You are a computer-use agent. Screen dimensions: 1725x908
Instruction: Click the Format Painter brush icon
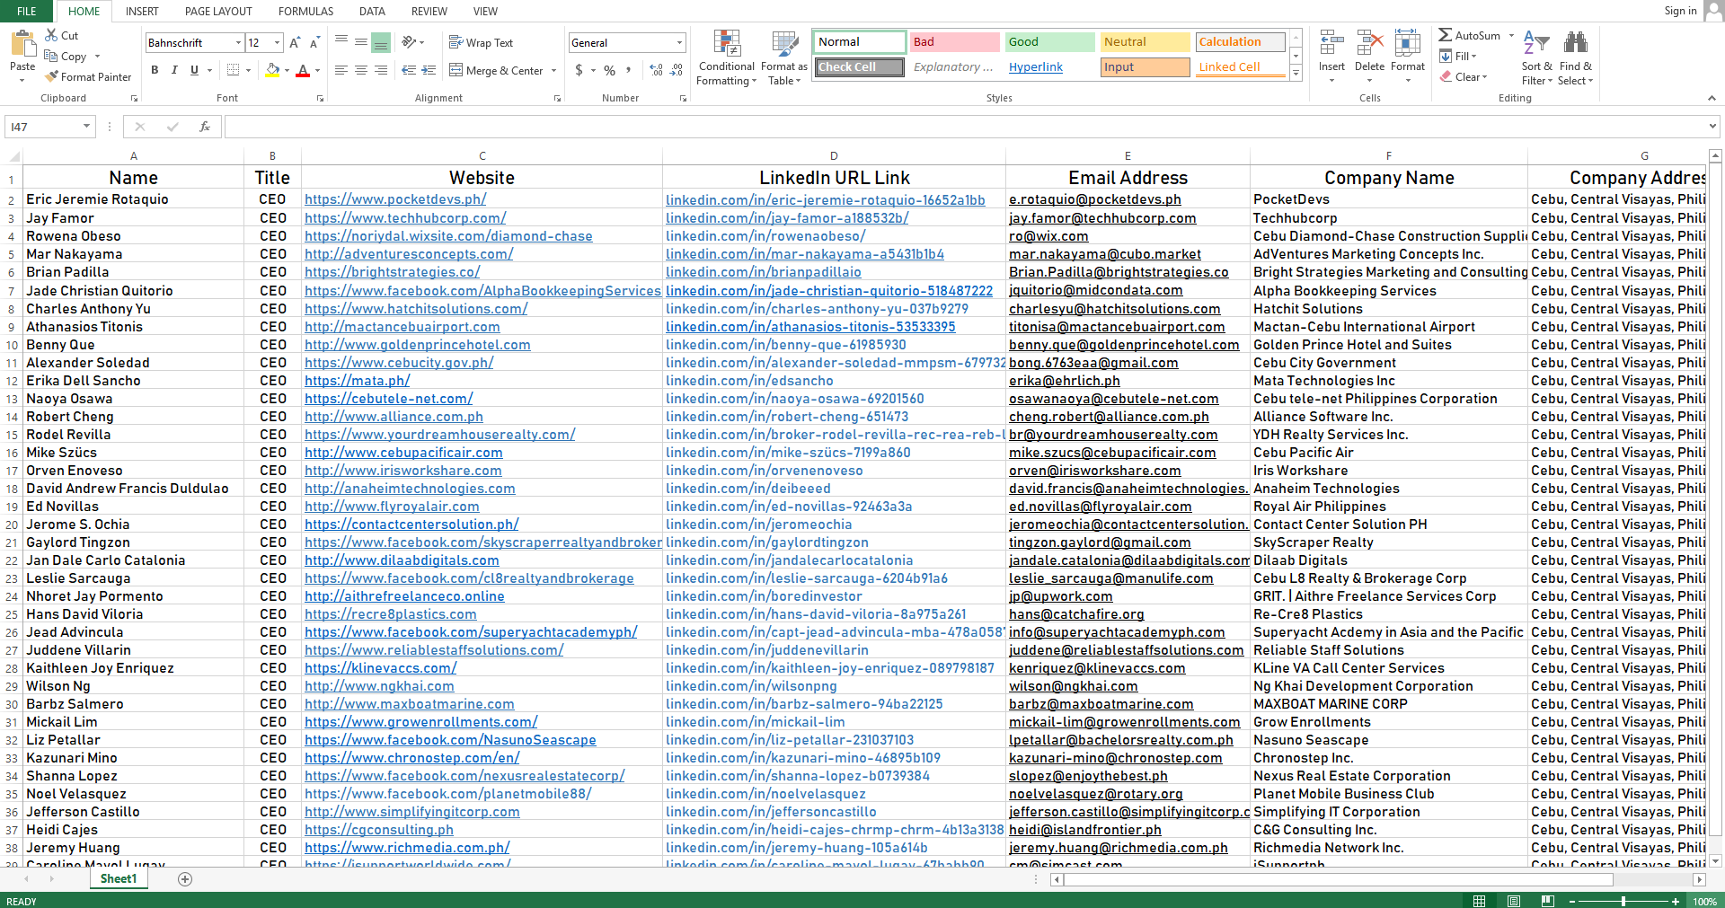(52, 76)
